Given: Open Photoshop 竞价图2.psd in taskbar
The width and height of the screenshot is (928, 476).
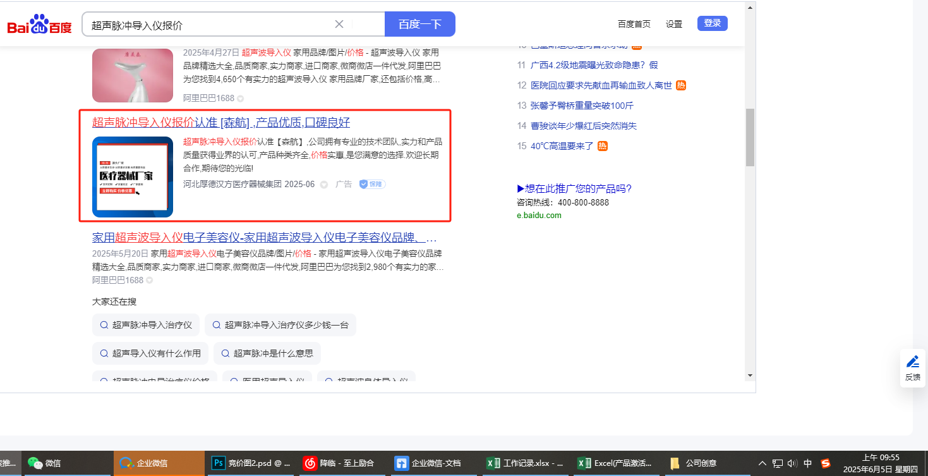Looking at the screenshot, I should pyautogui.click(x=251, y=463).
